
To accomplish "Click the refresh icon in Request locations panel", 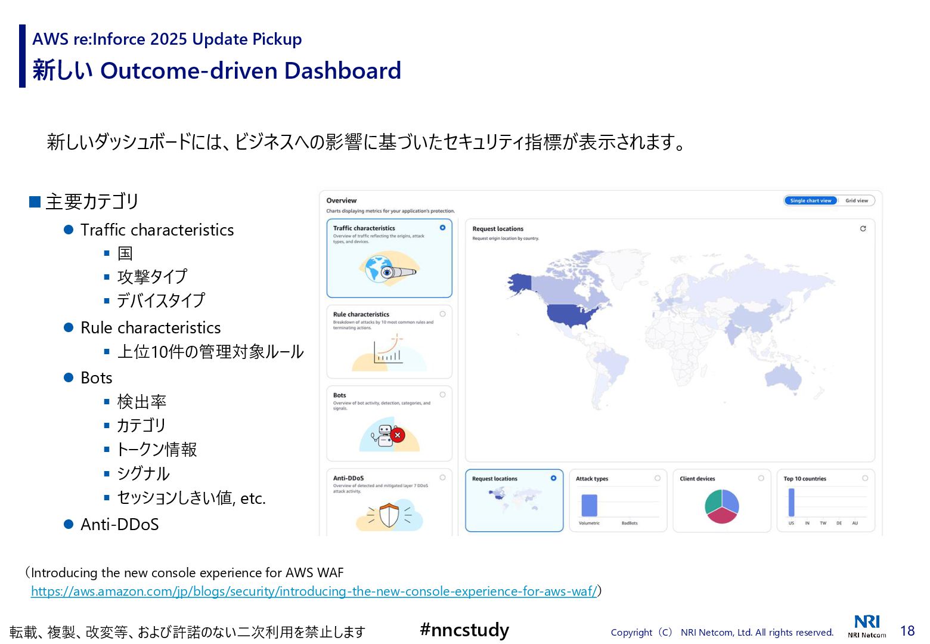I will pos(863,228).
